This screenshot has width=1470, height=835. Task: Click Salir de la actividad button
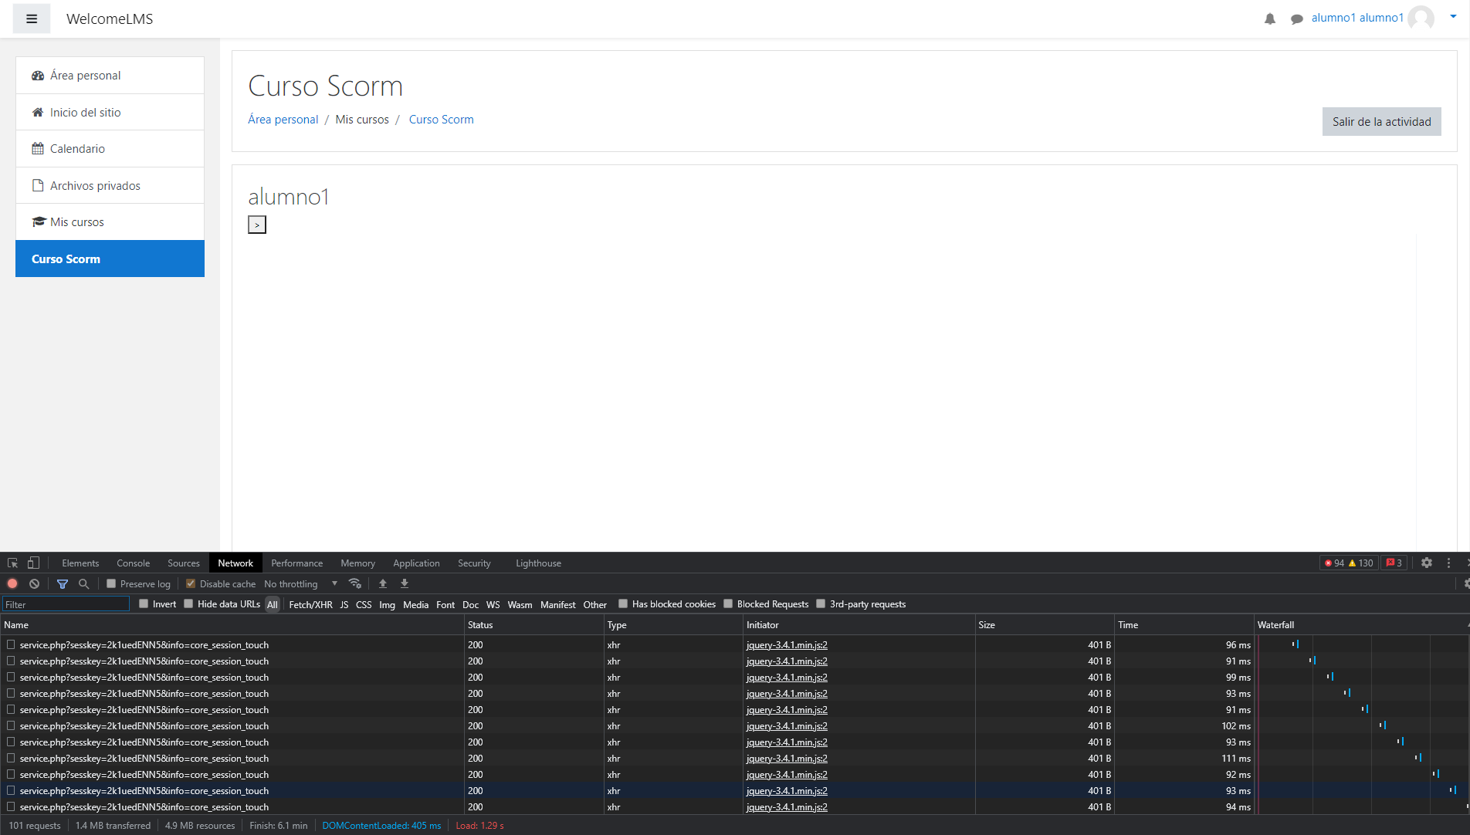(x=1381, y=122)
